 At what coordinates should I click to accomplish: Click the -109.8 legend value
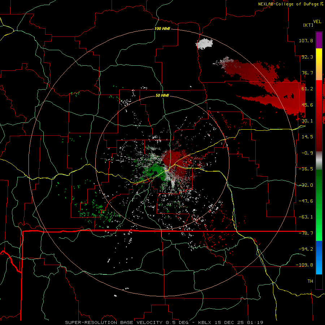point(304,265)
